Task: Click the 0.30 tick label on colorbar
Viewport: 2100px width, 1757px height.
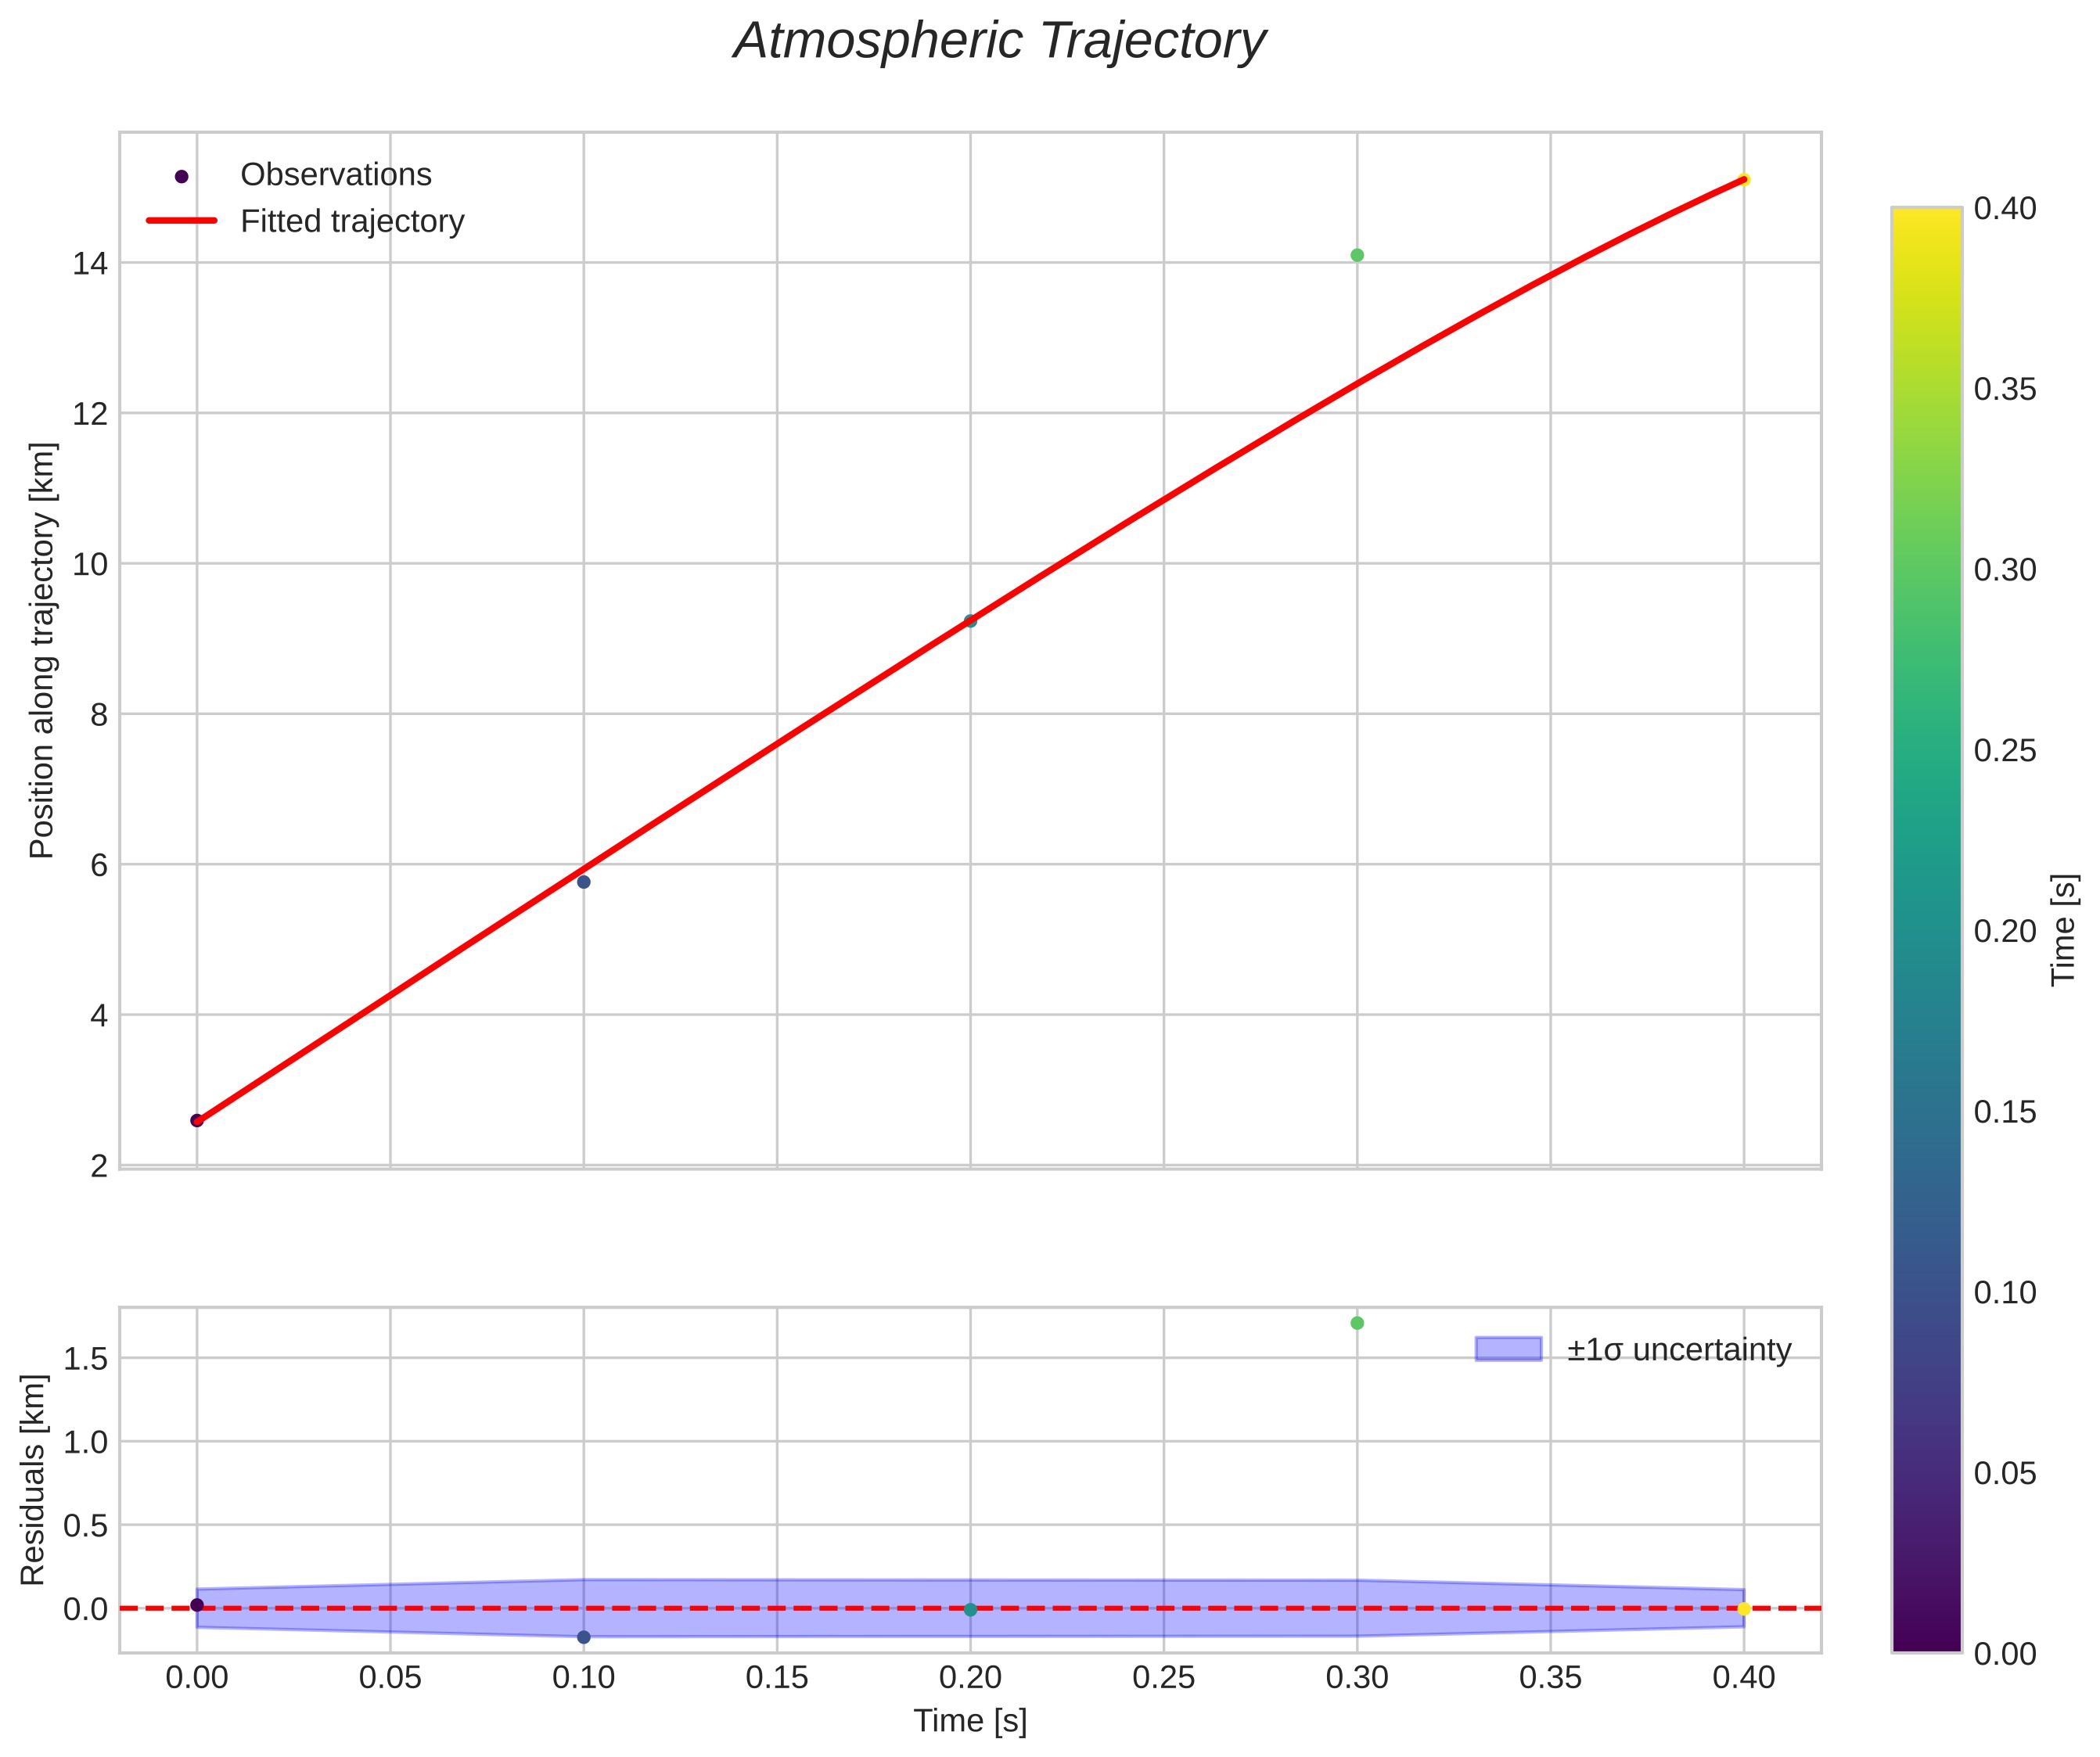Action: [2005, 570]
